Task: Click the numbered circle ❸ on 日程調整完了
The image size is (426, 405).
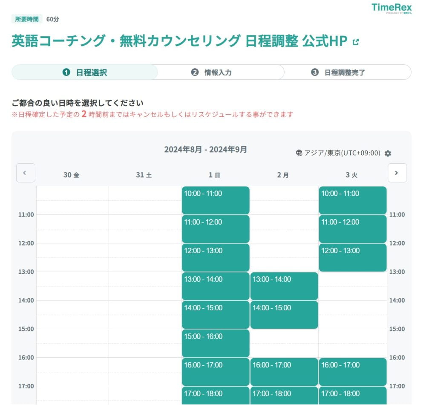Action: [x=315, y=72]
